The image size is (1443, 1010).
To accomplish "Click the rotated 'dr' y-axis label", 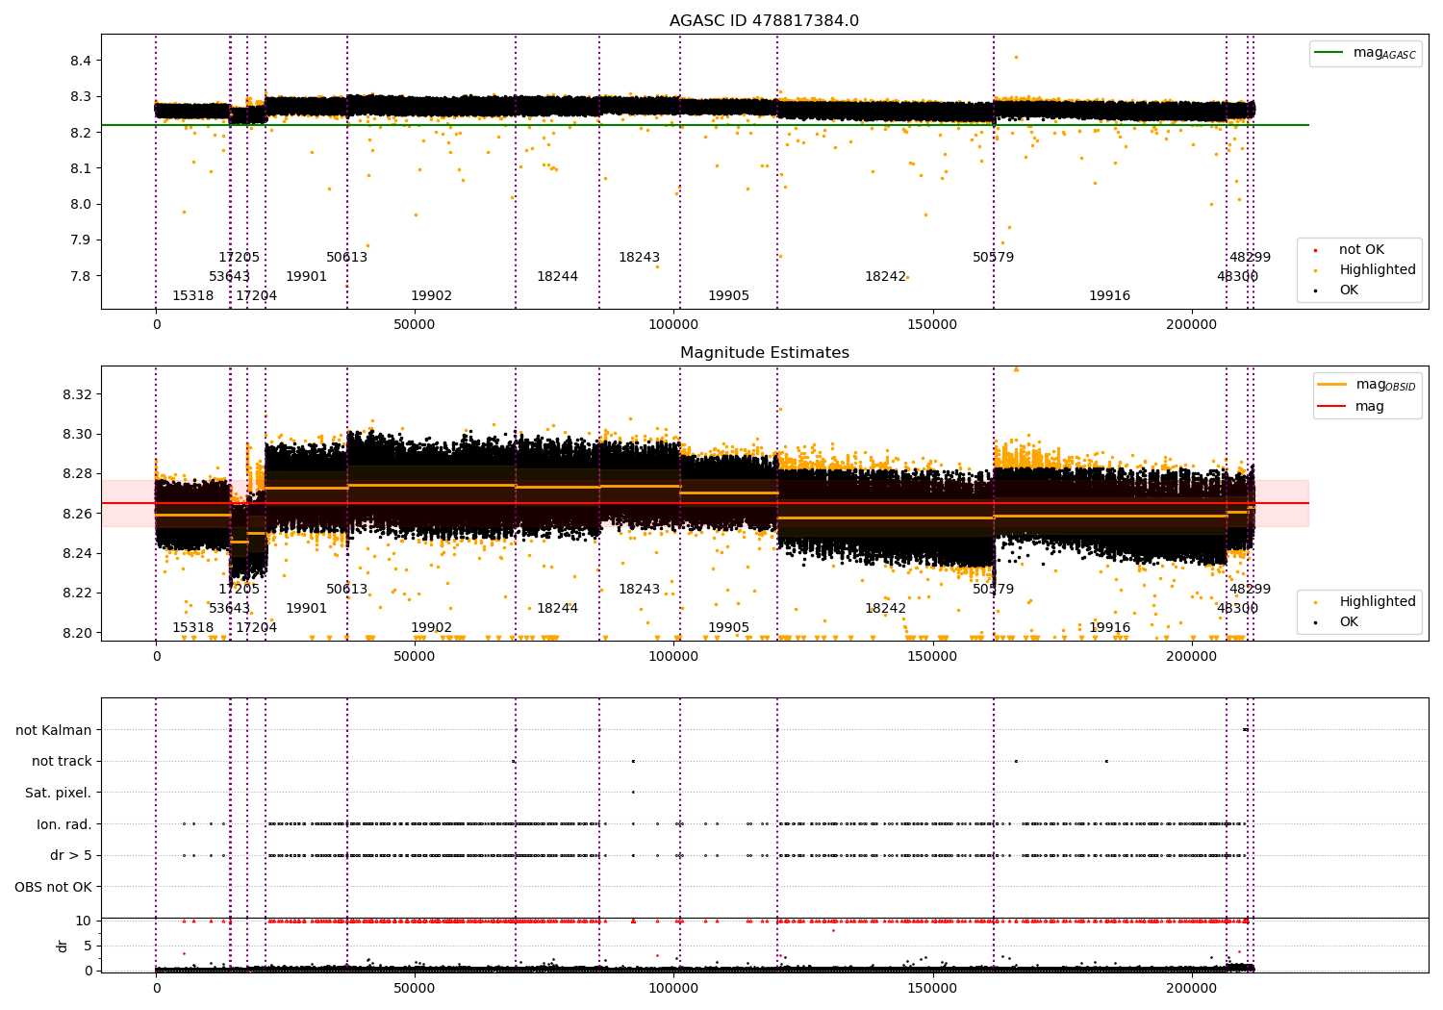I will click(x=63, y=947).
